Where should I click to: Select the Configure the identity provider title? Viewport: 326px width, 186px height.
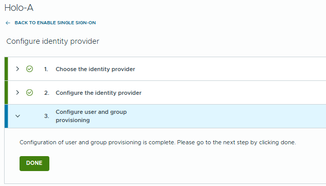point(99,93)
